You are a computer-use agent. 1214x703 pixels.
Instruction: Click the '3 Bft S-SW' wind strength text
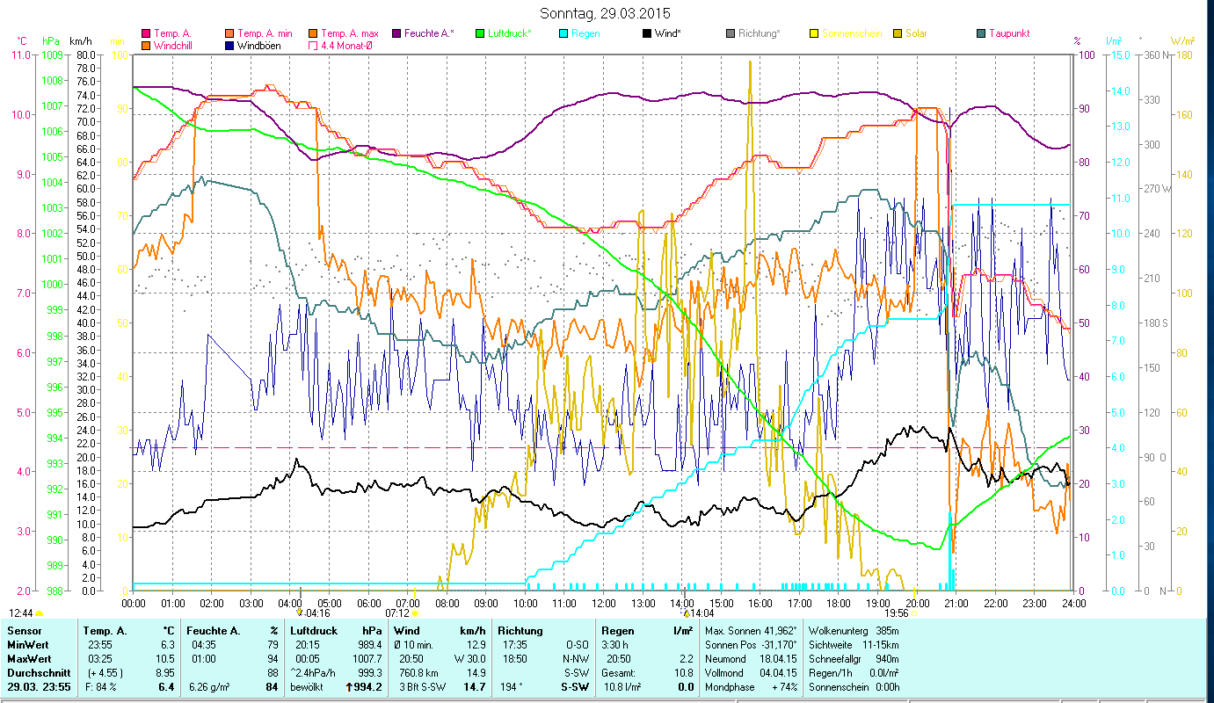[424, 687]
